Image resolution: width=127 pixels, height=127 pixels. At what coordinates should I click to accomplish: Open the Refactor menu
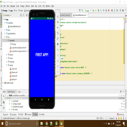[x=28, y=6]
